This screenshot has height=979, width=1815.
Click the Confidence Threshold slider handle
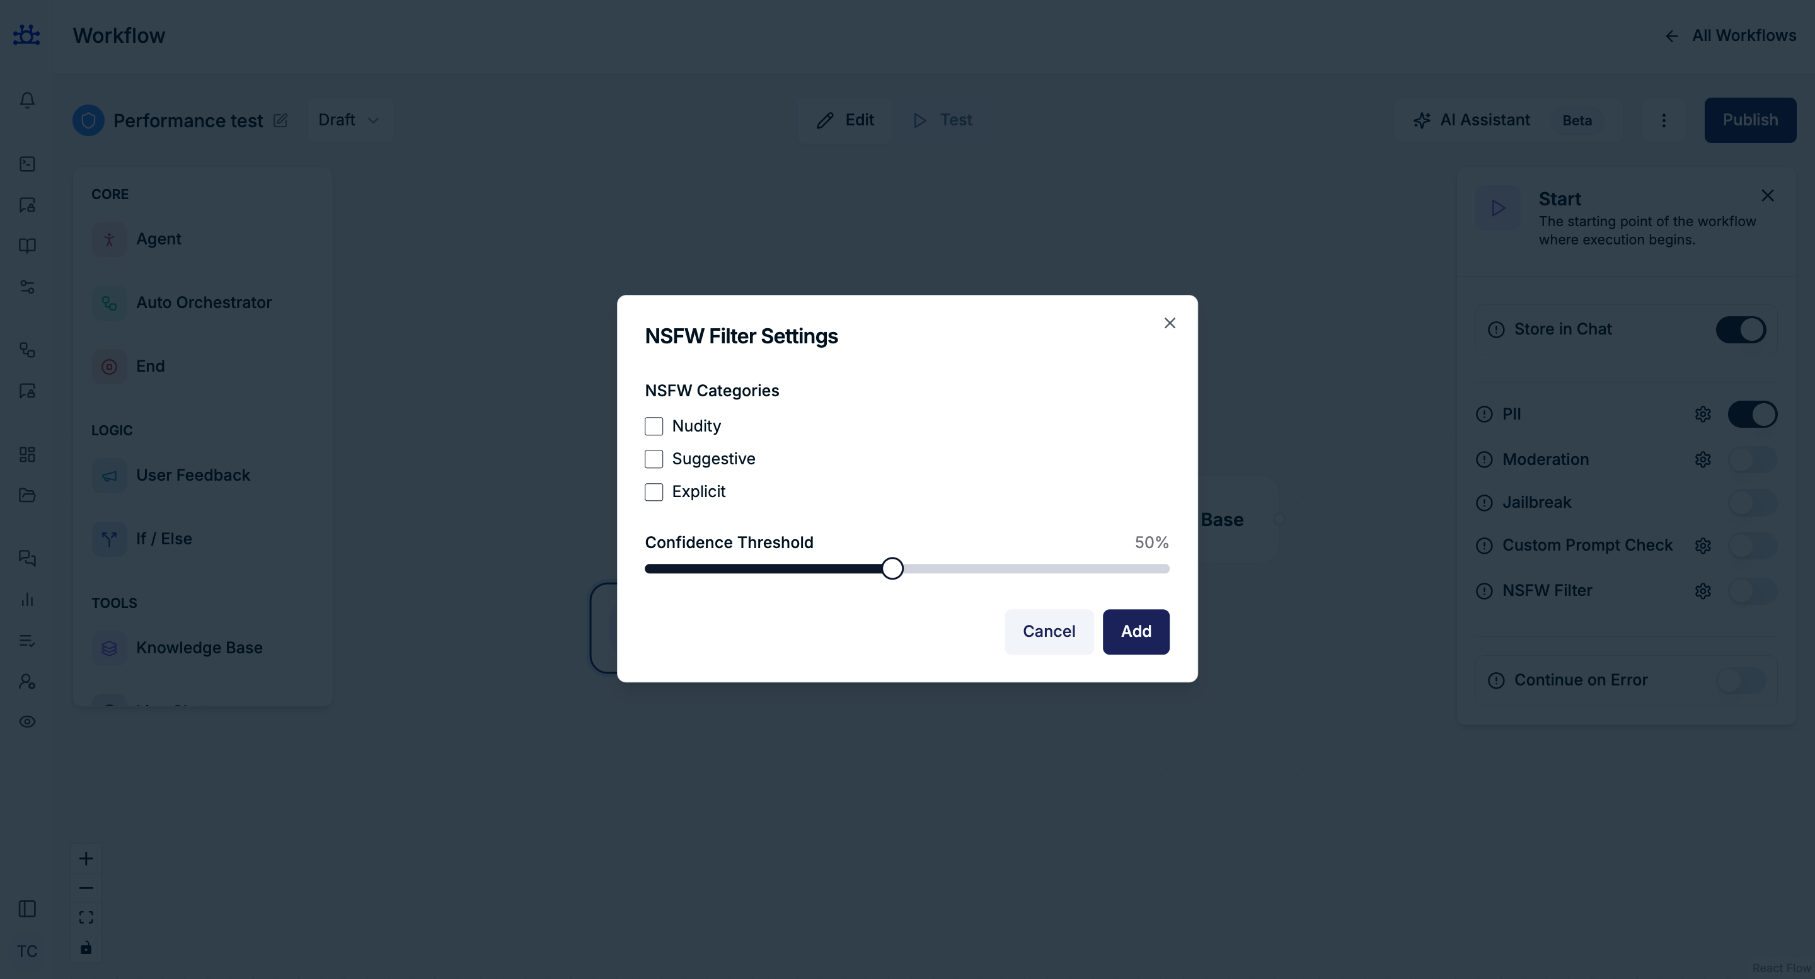[x=892, y=568]
